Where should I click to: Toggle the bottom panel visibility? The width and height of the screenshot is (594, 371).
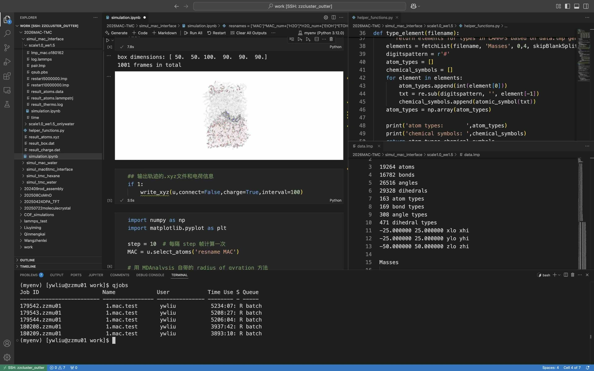click(577, 6)
